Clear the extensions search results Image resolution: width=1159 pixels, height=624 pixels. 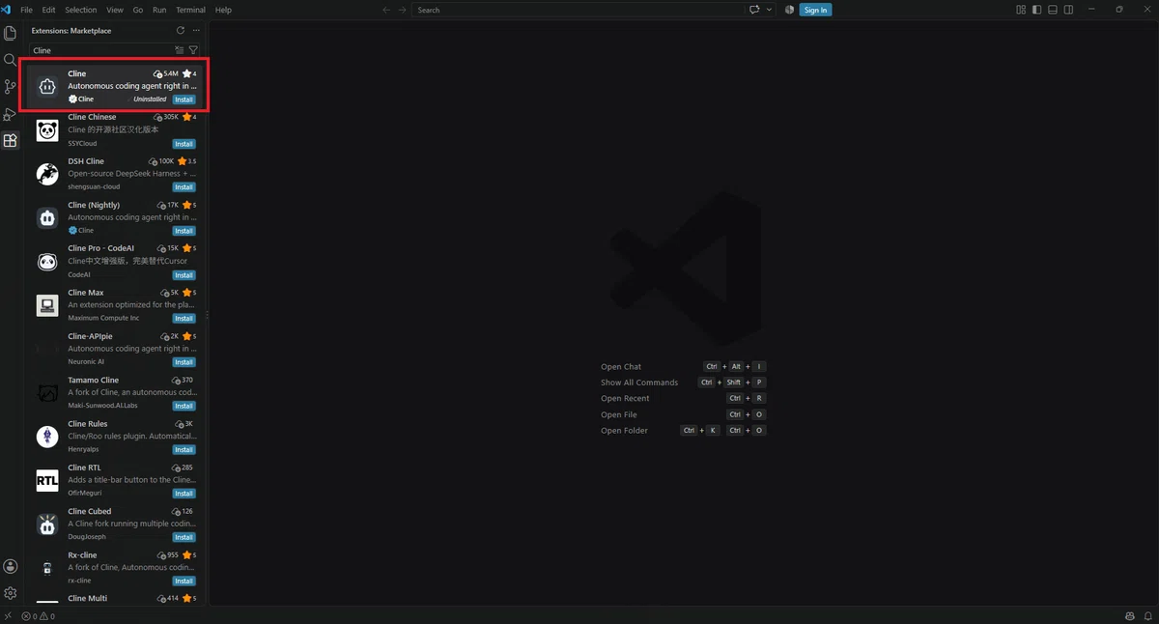click(180, 50)
